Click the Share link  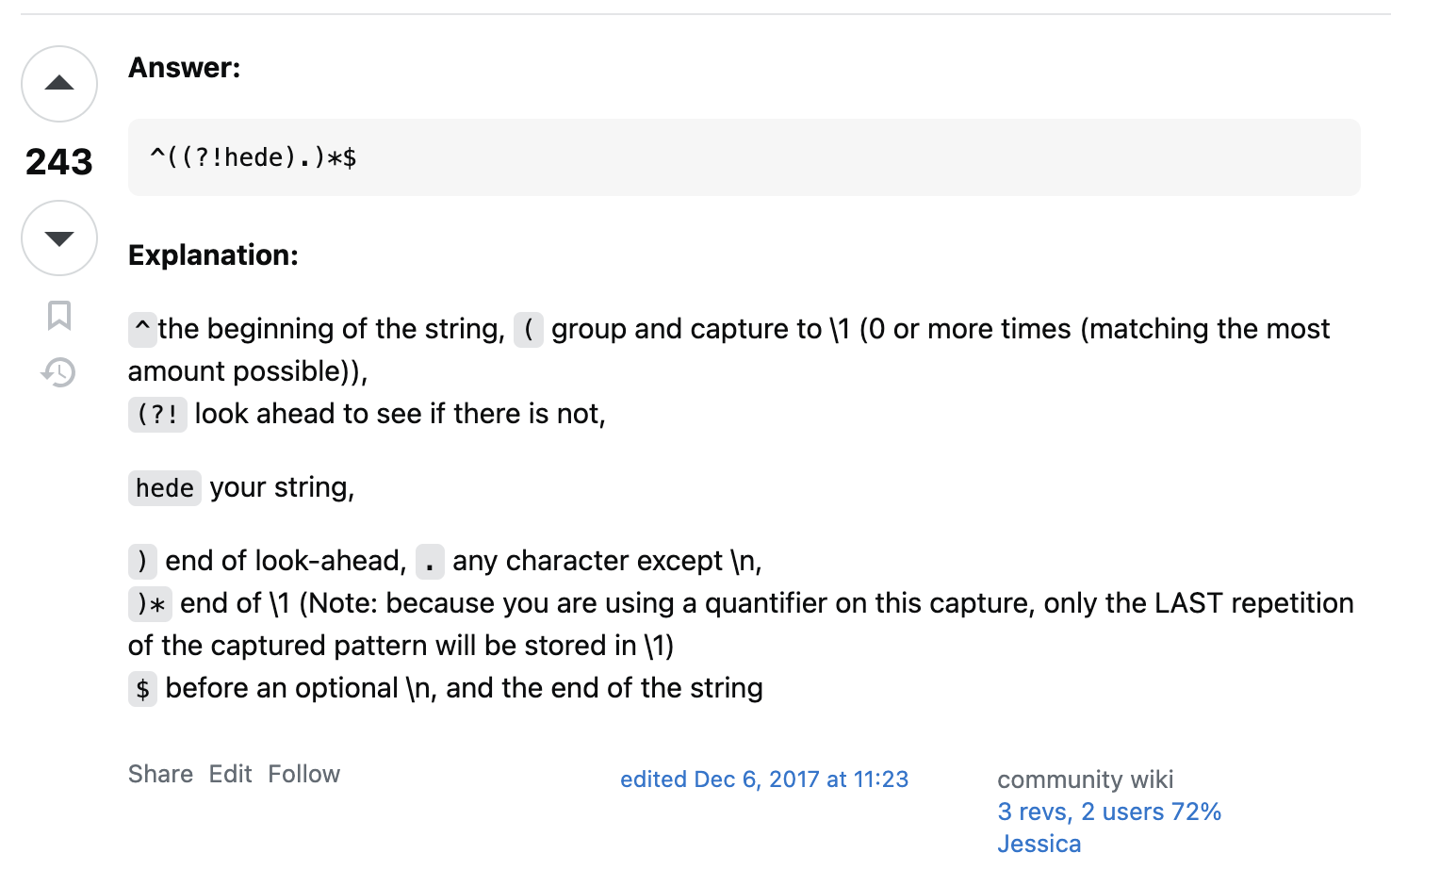160,774
